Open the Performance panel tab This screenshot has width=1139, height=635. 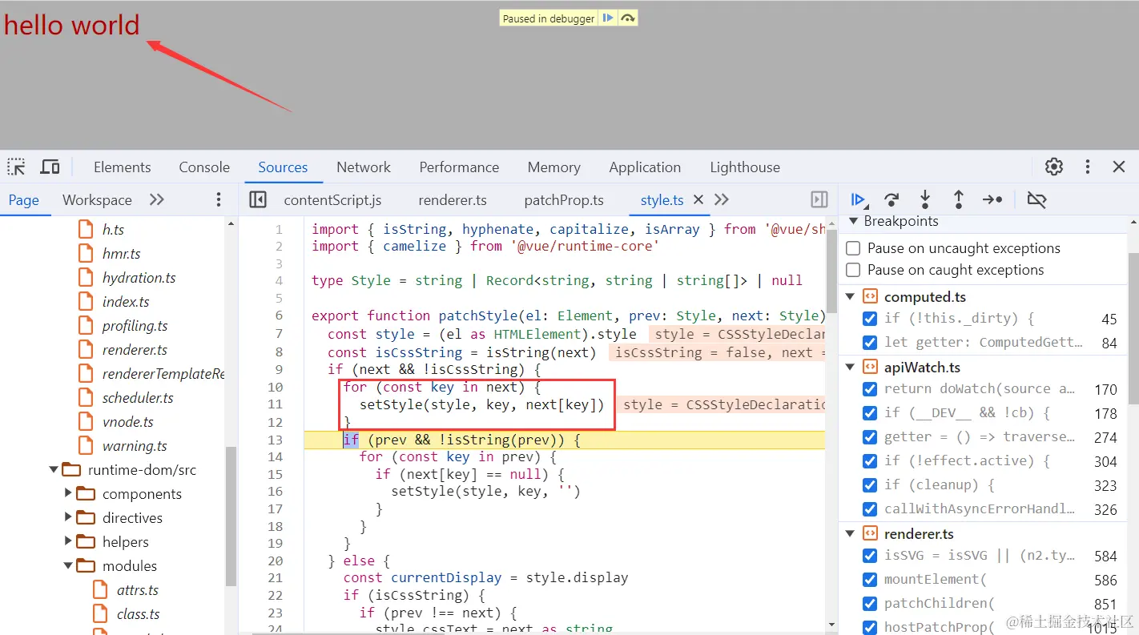[x=459, y=167]
